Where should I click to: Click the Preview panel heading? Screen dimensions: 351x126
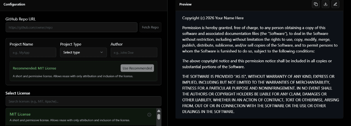[185, 4]
